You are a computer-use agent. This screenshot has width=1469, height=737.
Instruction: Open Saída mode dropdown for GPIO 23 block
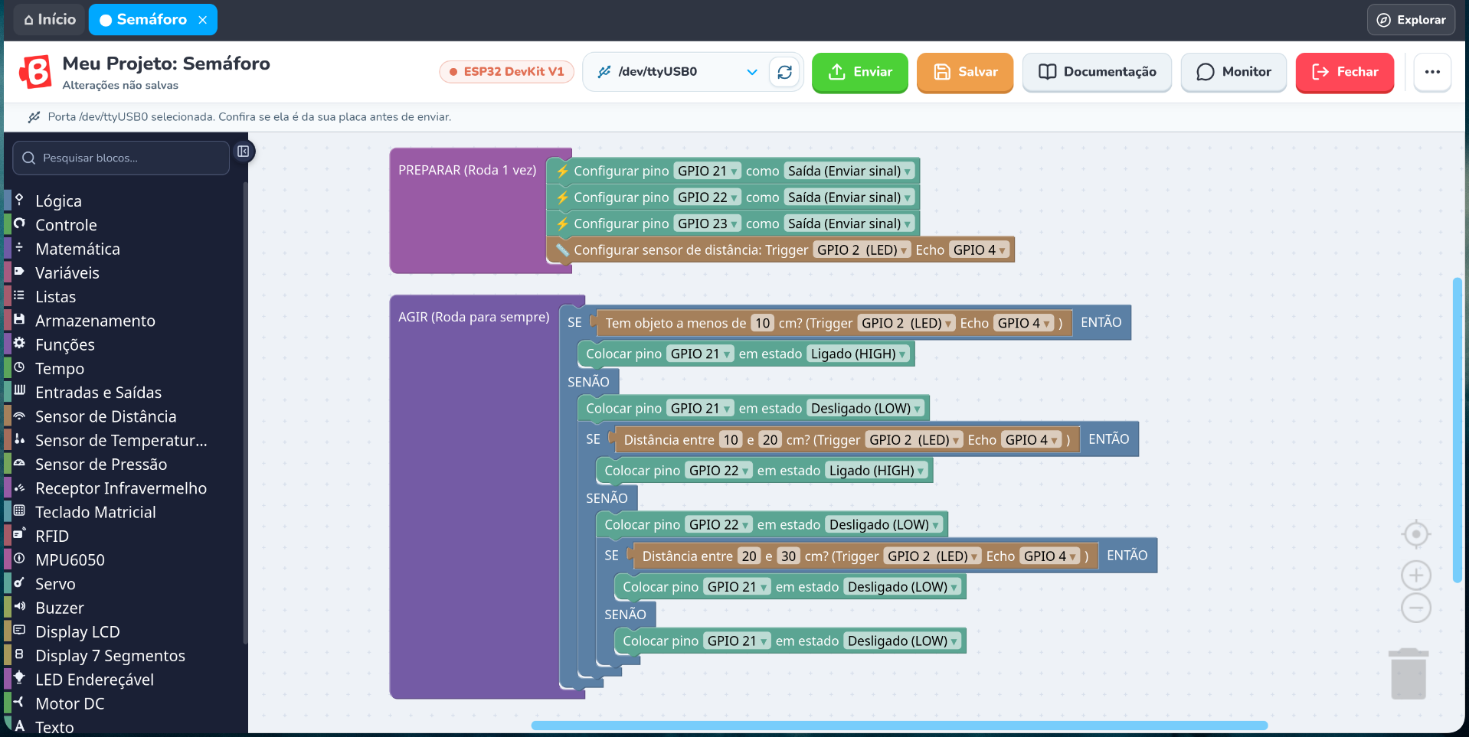point(849,223)
